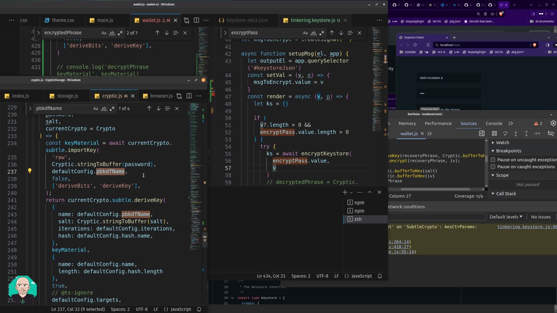The image size is (557, 313).
Task: Go to next match for encryptedPhrase
Action: pos(167,33)
